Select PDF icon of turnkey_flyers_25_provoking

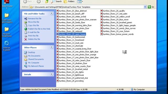[57, 81]
